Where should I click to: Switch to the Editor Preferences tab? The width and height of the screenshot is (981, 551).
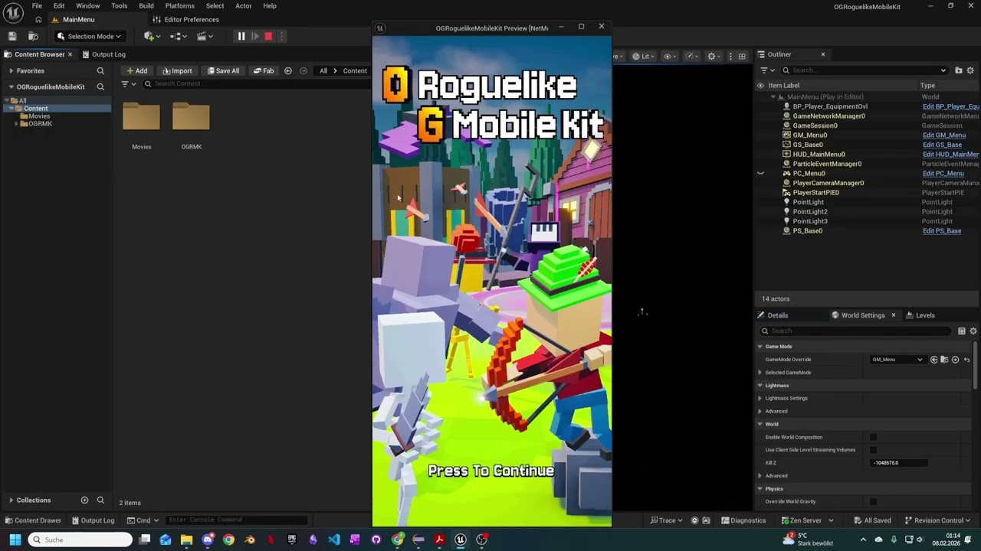pos(185,19)
